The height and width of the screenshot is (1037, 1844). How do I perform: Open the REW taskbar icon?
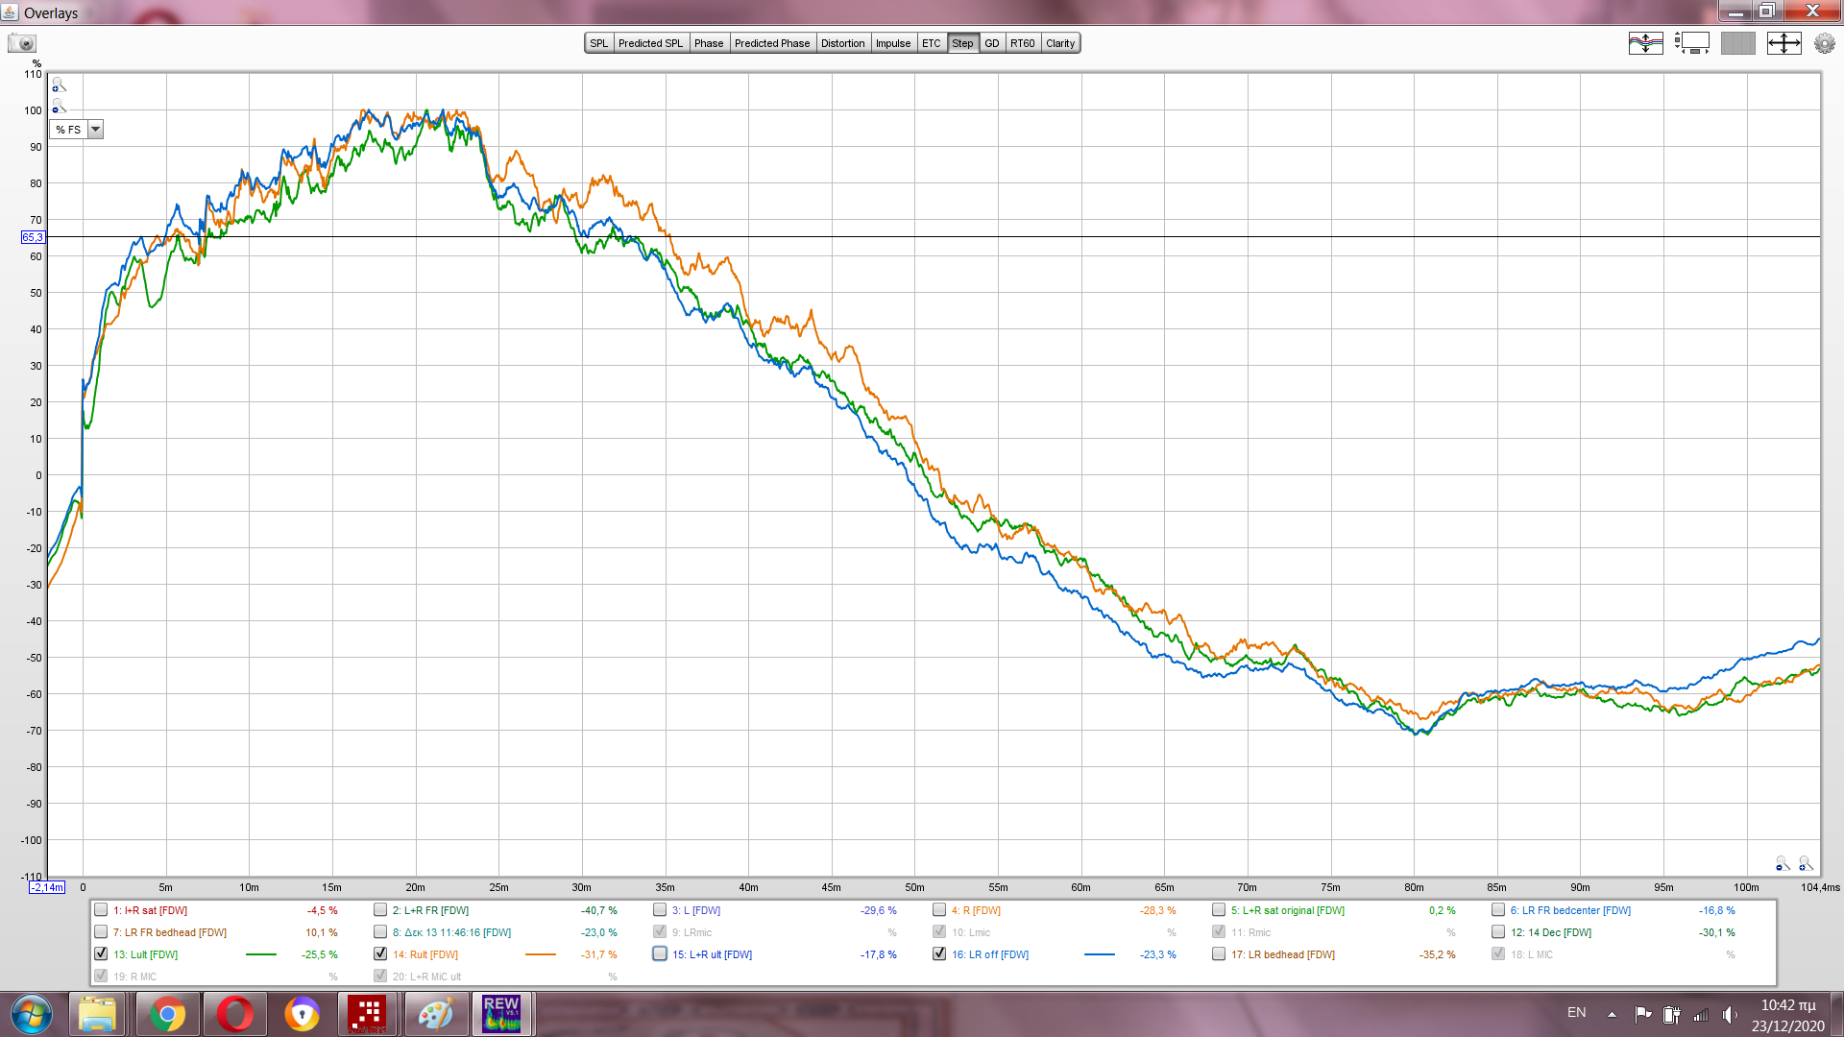click(501, 1014)
